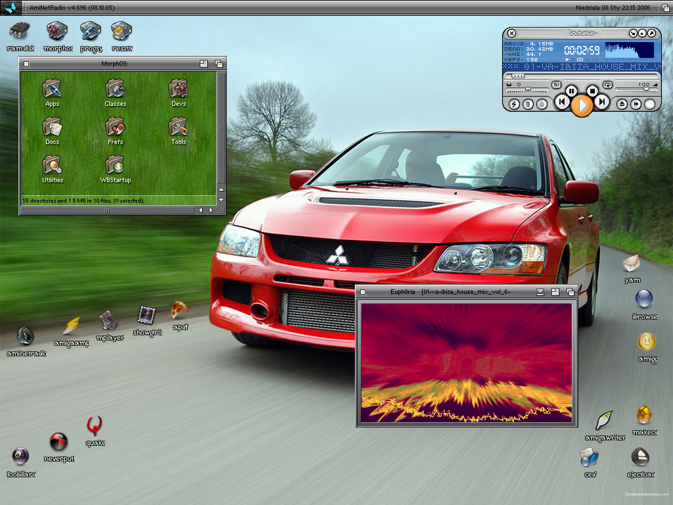673x505 pixels.
Task: Select the ejectload desktop icon
Action: [640, 462]
